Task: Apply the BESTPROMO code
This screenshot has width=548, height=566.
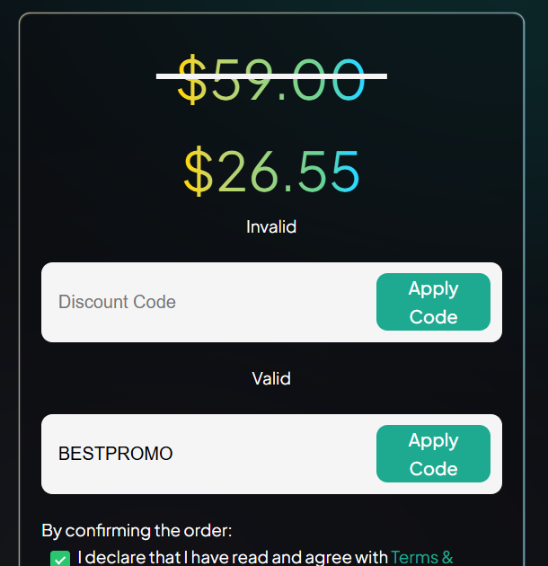Action: coord(433,454)
